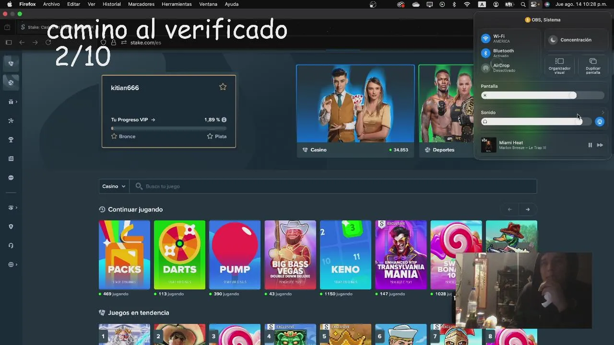Open the Ayuda menu
This screenshot has height=345, width=614.
(x=232, y=4)
